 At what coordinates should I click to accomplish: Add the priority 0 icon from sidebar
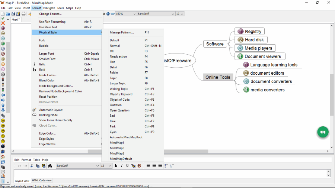pyautogui.click(x=3, y=74)
